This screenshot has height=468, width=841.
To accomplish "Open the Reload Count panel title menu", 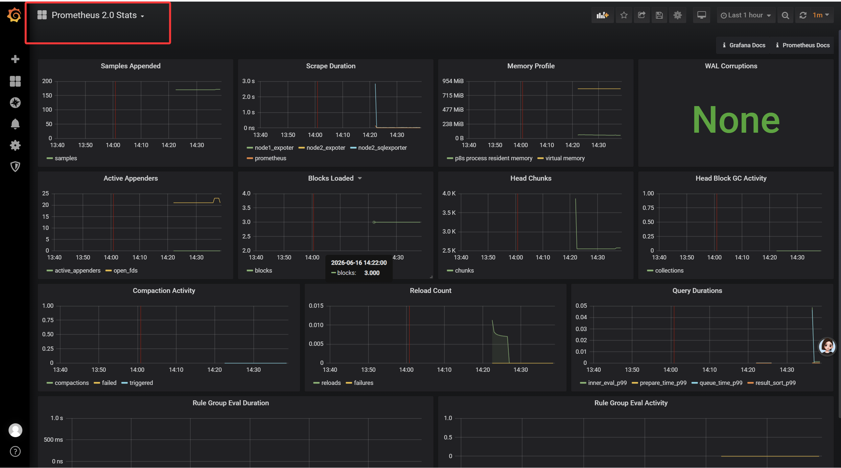I will tap(431, 290).
